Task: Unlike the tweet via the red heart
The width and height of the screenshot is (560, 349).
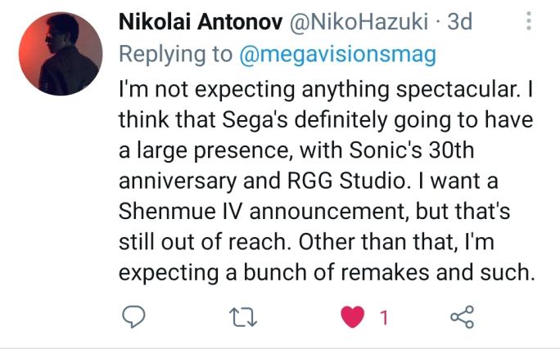Action: tap(353, 316)
